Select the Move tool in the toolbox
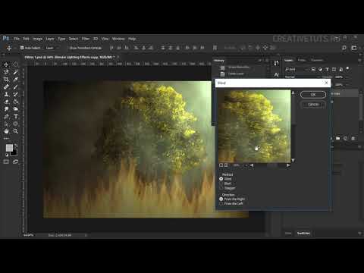This screenshot has height=273, width=364. 6,64
